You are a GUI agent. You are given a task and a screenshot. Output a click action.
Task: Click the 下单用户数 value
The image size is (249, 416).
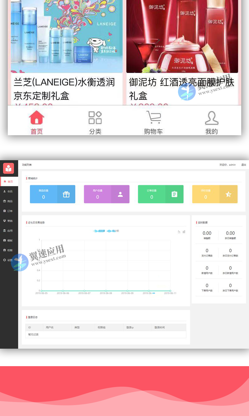(207, 285)
